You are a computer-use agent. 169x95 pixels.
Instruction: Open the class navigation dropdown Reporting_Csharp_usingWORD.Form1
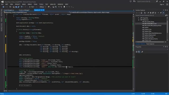coord(36,12)
